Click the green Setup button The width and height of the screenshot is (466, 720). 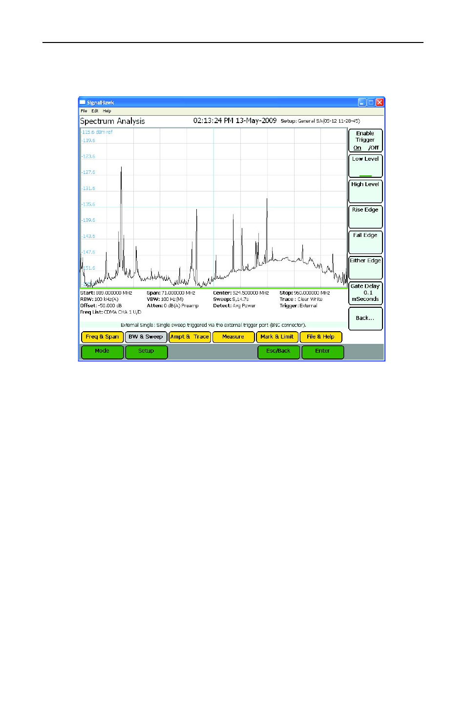pyautogui.click(x=146, y=352)
